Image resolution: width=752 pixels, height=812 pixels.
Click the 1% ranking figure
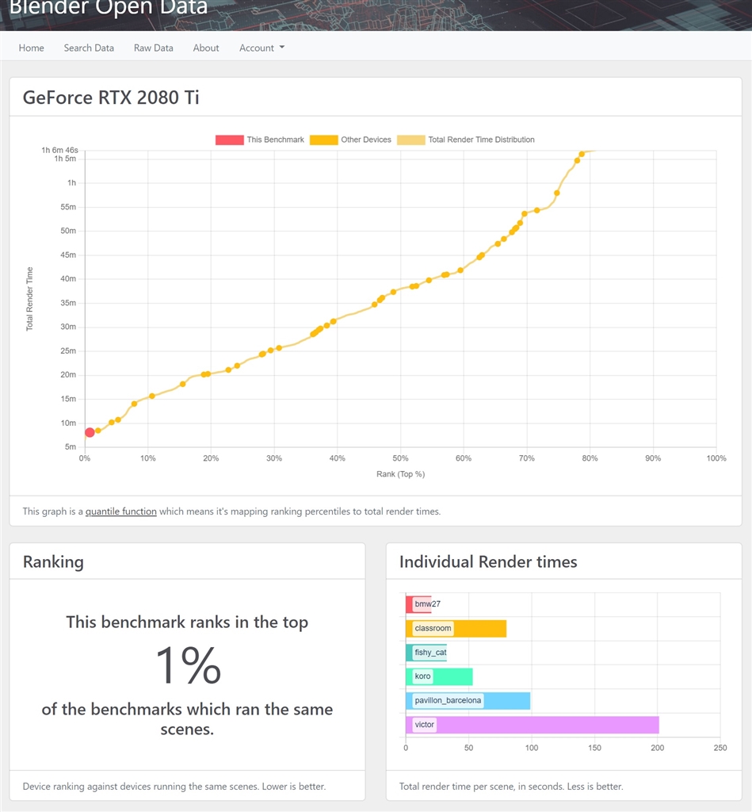(188, 665)
